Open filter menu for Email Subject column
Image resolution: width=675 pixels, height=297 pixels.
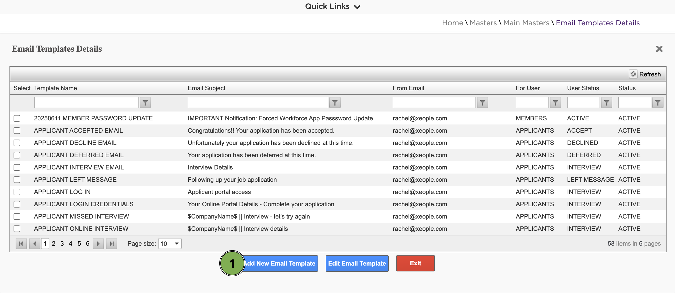coord(335,102)
